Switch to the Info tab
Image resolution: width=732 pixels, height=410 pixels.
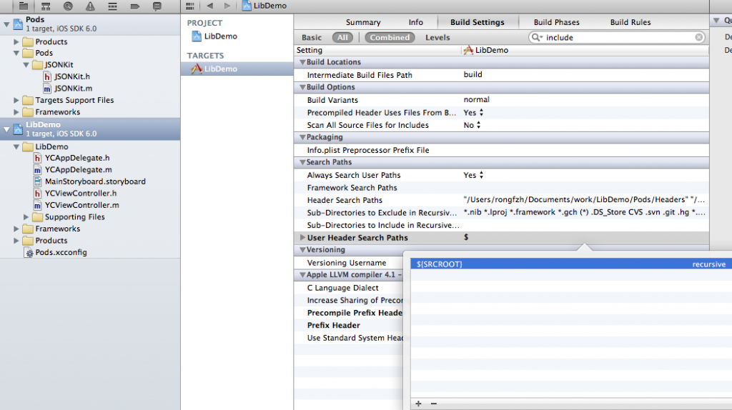tap(415, 22)
